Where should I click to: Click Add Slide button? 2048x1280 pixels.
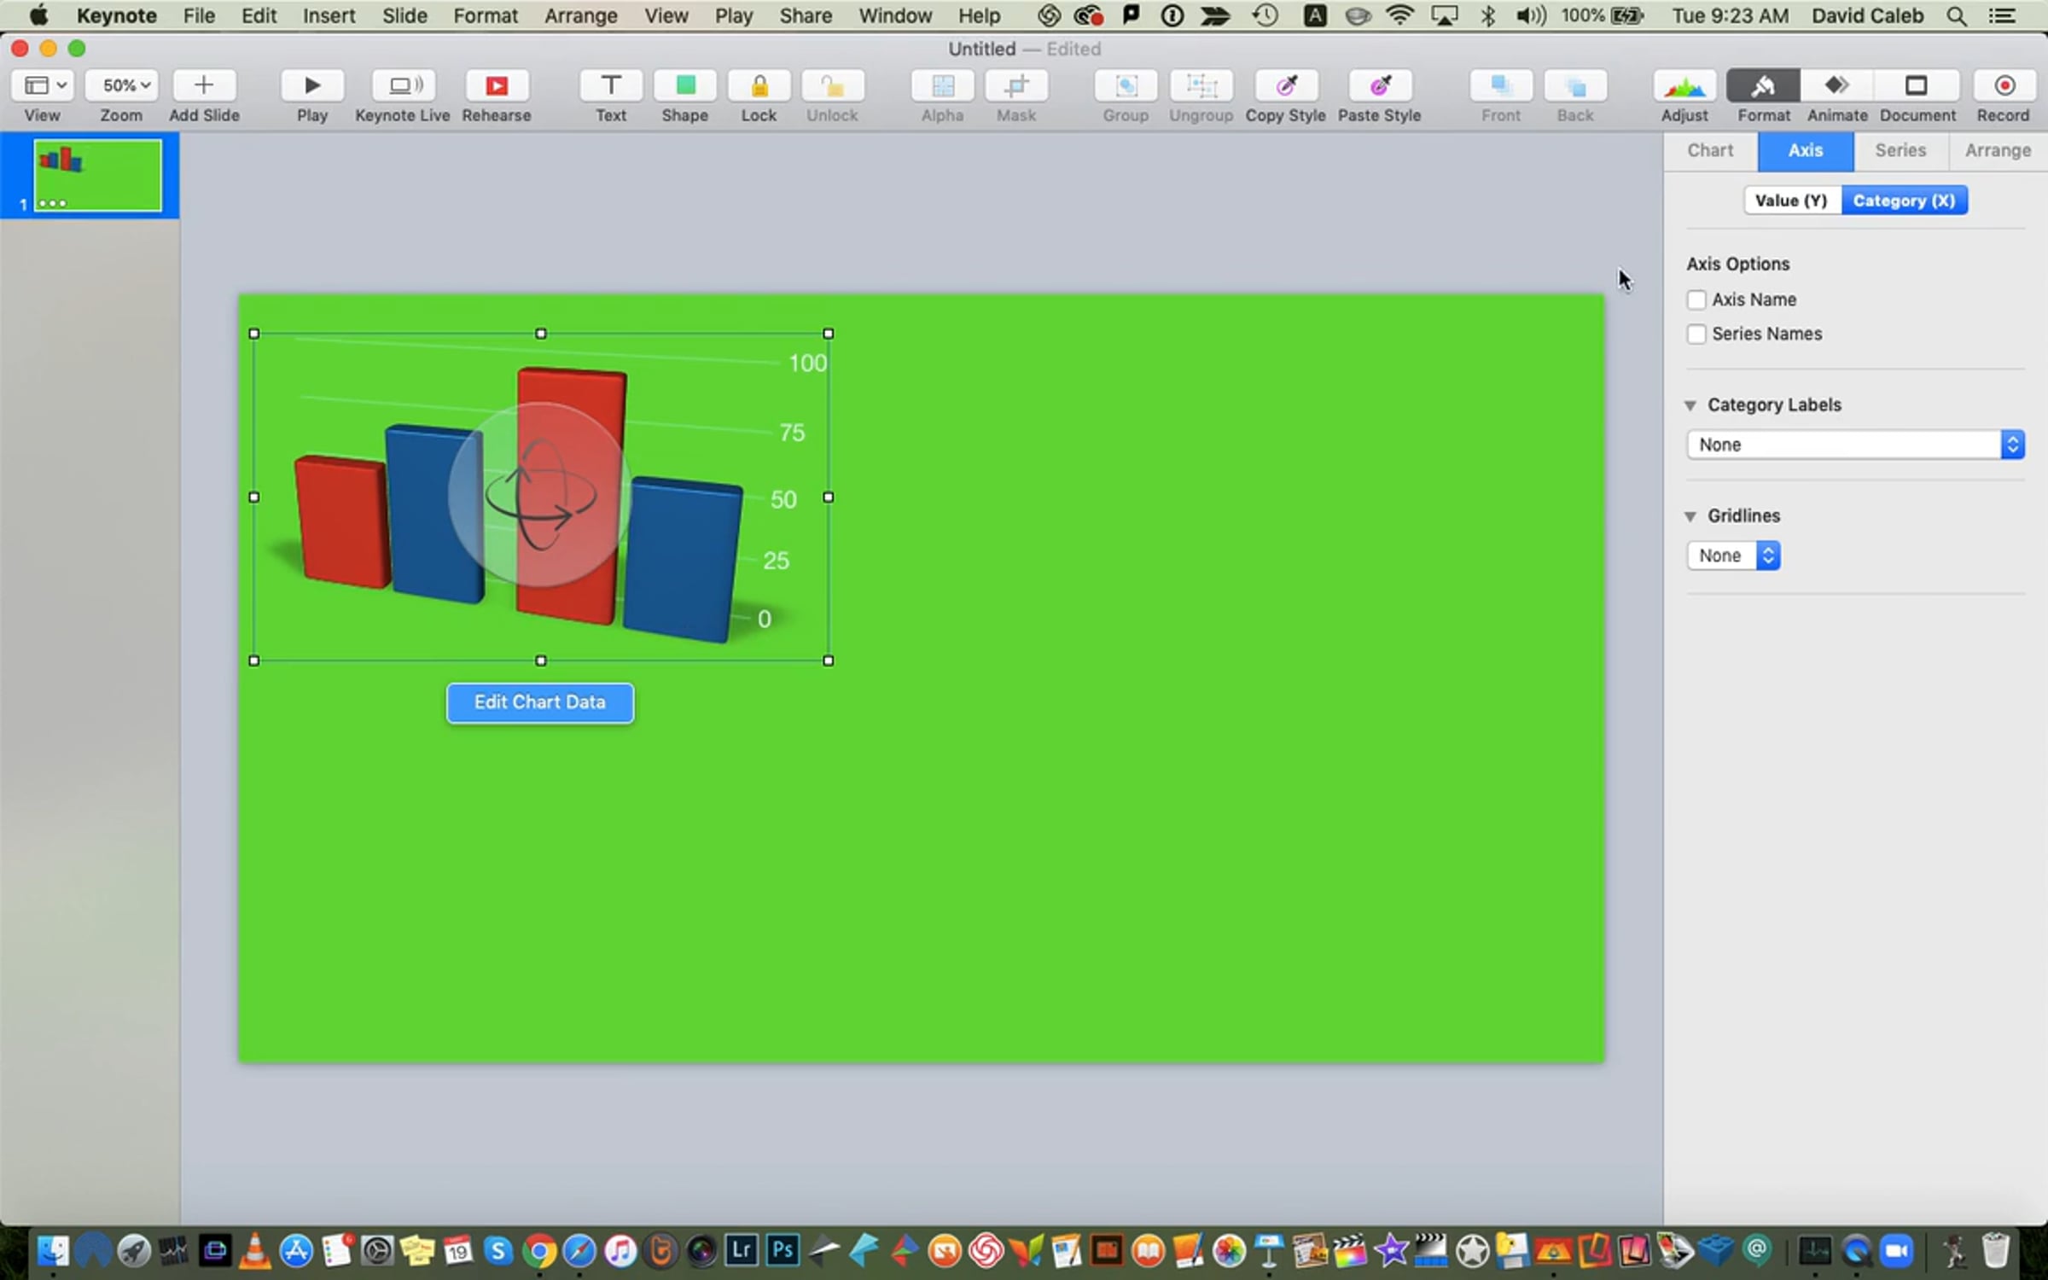pos(203,85)
